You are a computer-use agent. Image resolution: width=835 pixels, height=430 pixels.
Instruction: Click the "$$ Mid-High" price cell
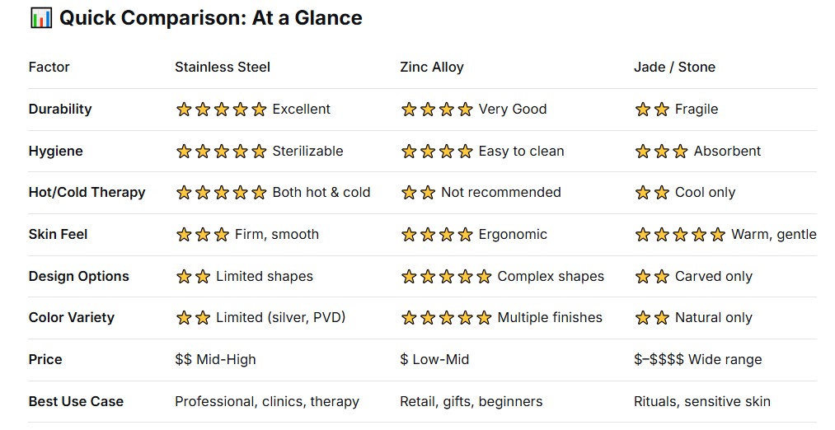point(215,359)
